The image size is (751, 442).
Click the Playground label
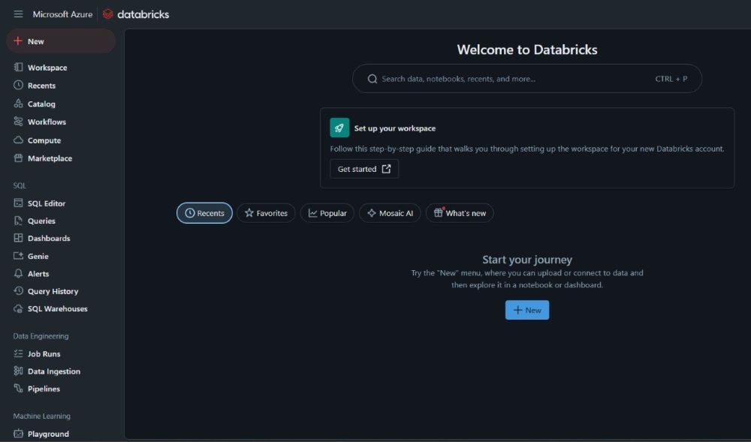pos(48,434)
